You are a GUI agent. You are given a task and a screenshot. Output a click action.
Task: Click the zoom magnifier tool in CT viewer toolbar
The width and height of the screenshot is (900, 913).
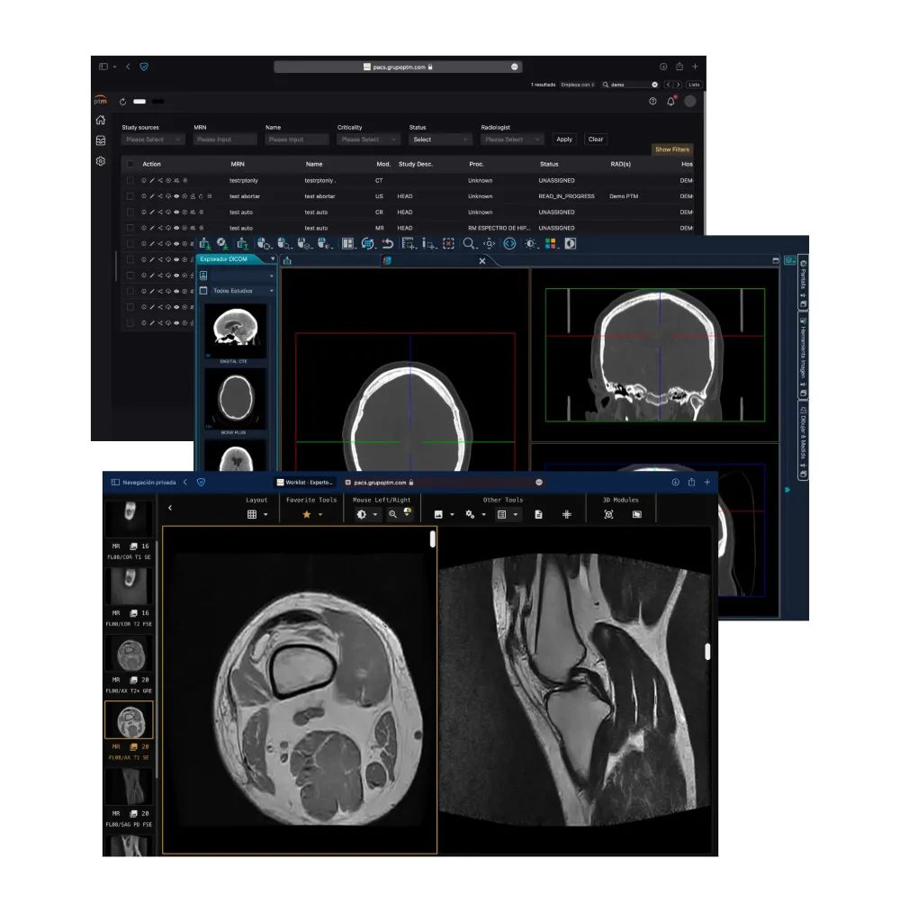469,243
